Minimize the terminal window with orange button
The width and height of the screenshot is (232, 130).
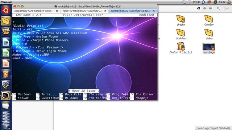pyautogui.click(x=18, y=6)
